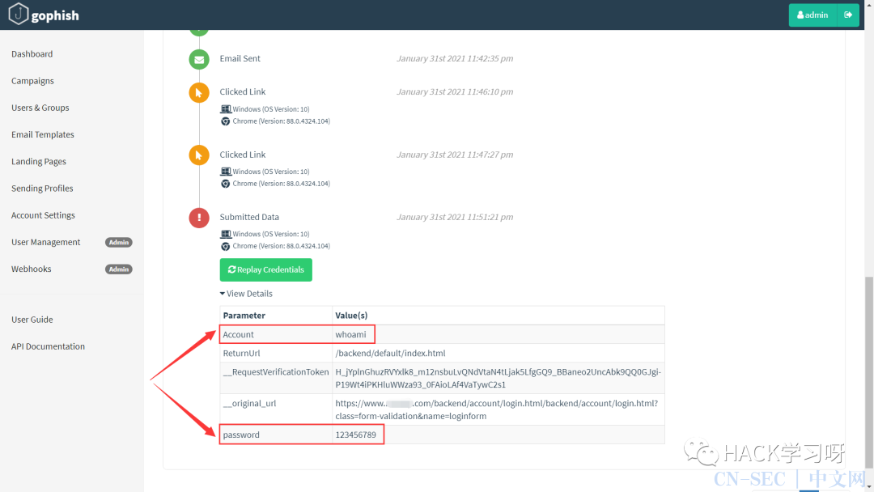Click the gophish logo icon

(x=19, y=15)
